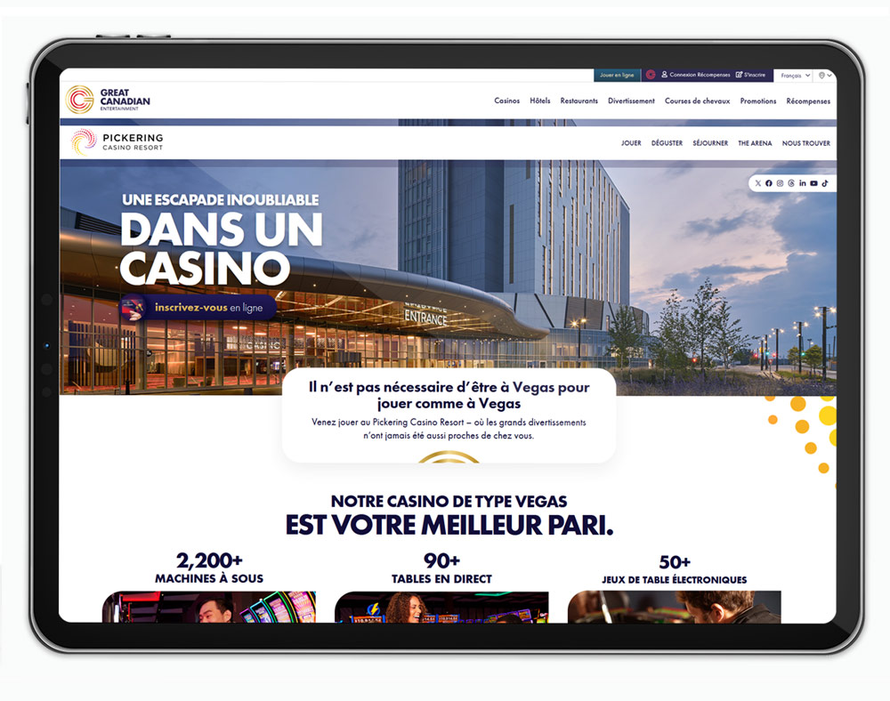Select the DÉGUSTER navigation item
The height and width of the screenshot is (701, 890).
point(667,143)
